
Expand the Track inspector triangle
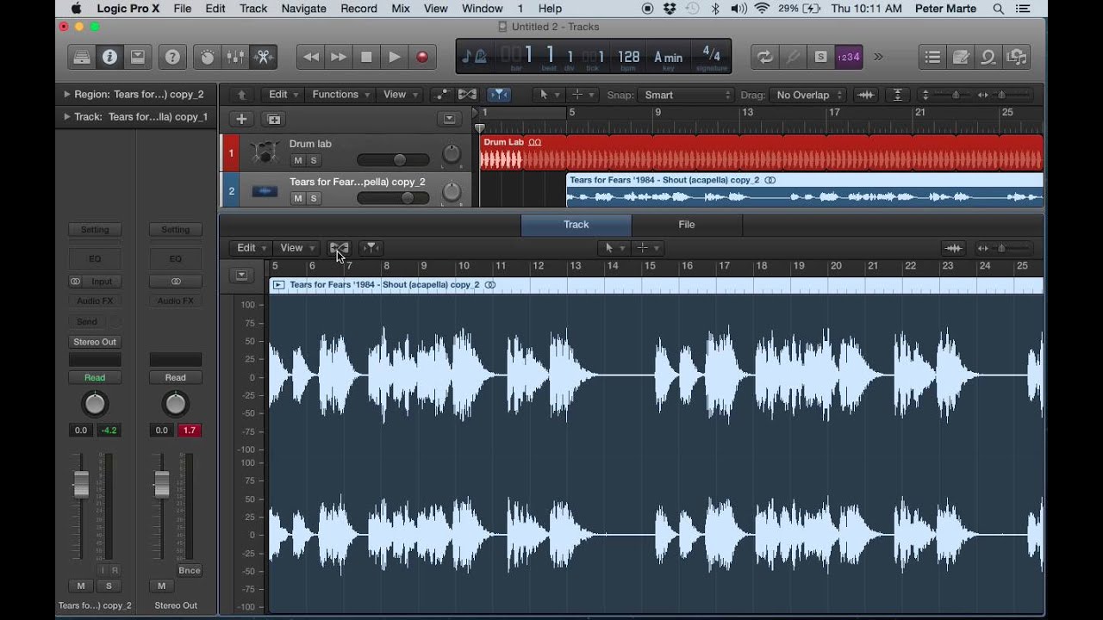coord(66,116)
